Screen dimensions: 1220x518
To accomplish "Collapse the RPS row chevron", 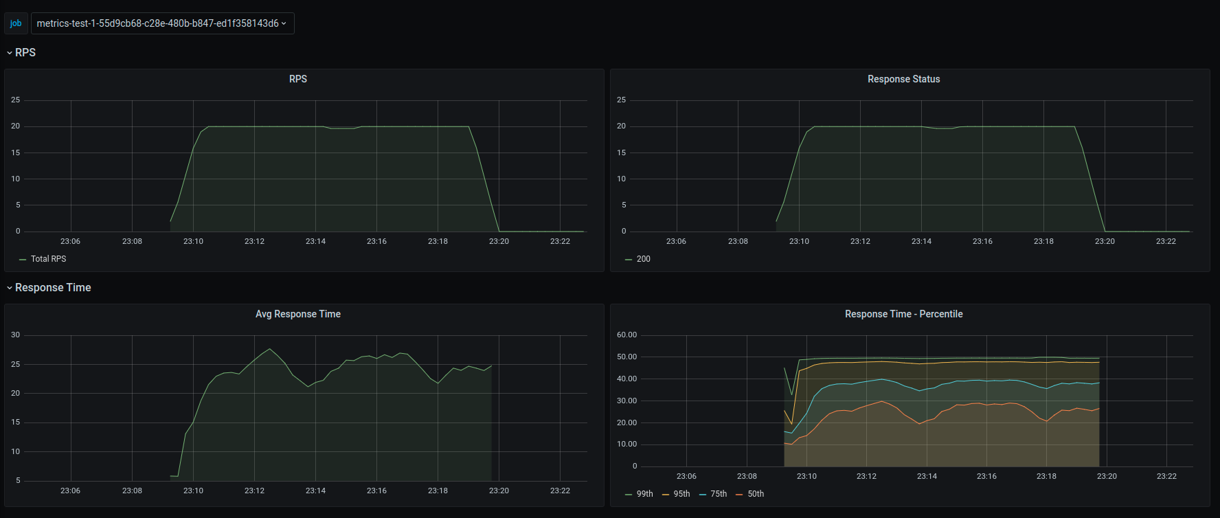I will click(x=10, y=53).
